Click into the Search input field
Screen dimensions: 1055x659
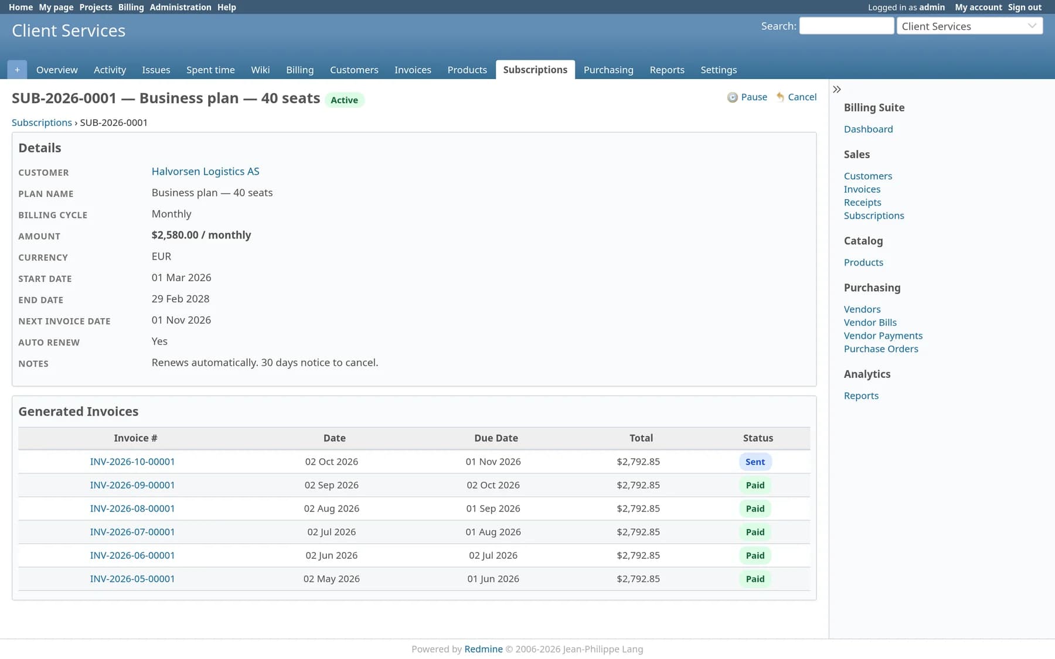click(x=846, y=26)
